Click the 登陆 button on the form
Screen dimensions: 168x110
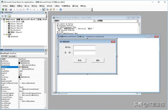pyautogui.click(x=98, y=60)
